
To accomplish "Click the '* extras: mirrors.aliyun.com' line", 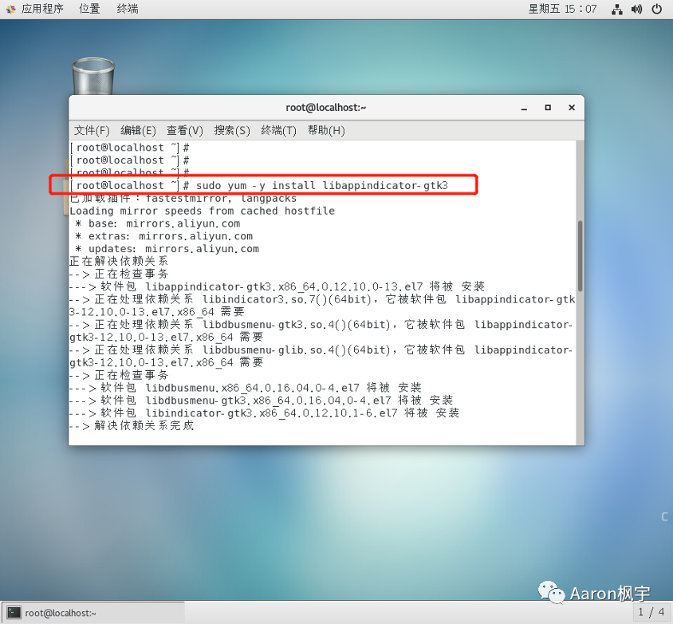I will point(163,236).
